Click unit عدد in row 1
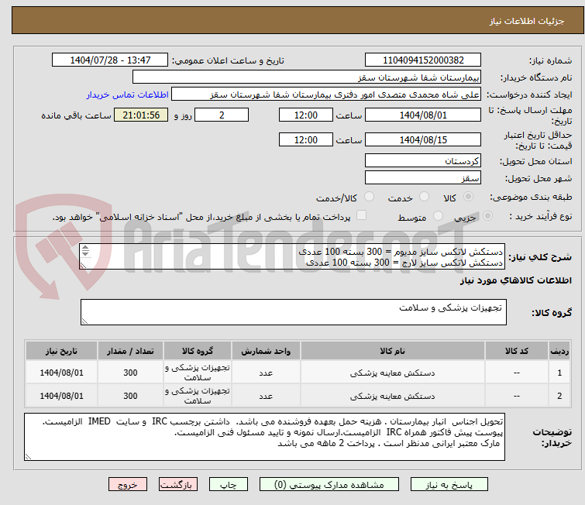585x505 pixels. tap(266, 373)
